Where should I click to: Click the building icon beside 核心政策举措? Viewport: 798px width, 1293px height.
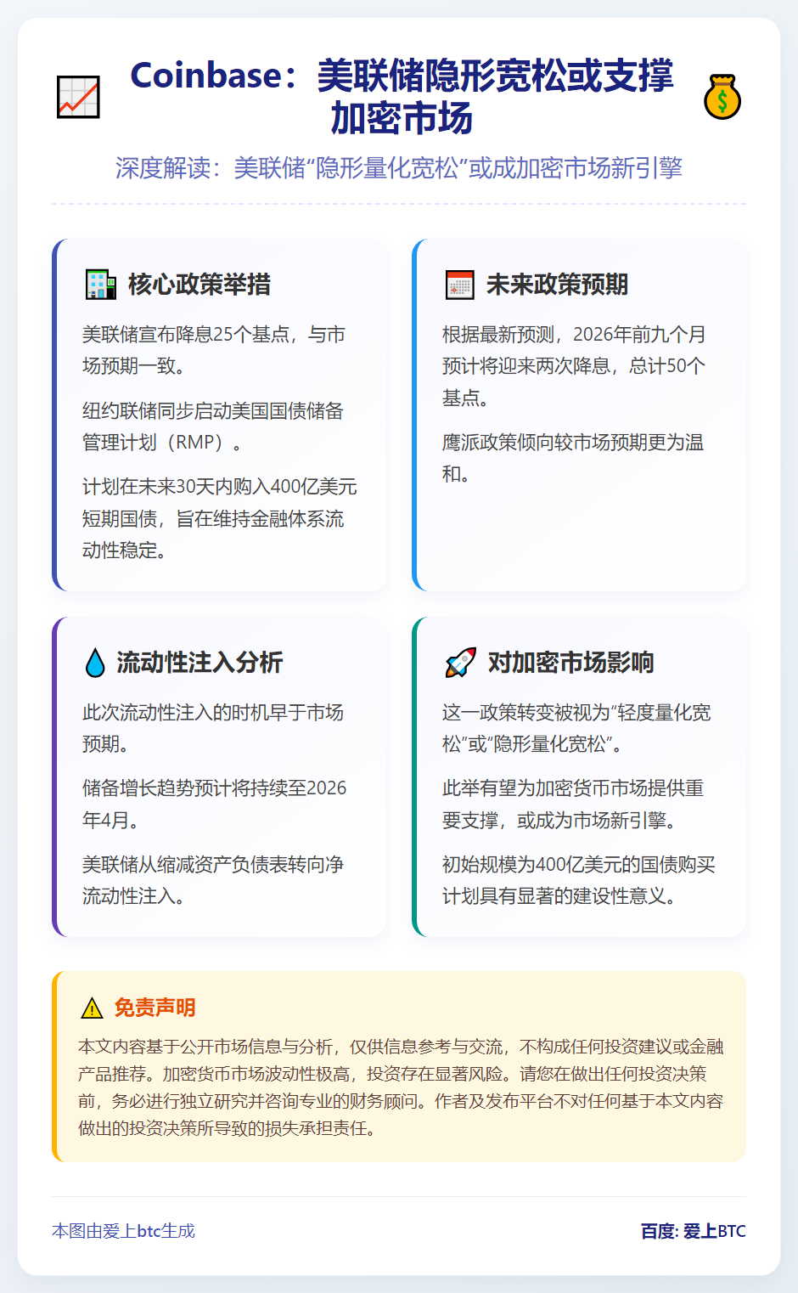point(101,285)
